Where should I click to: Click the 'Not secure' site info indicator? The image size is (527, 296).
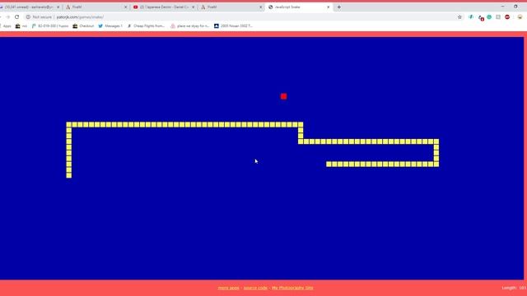coord(39,17)
